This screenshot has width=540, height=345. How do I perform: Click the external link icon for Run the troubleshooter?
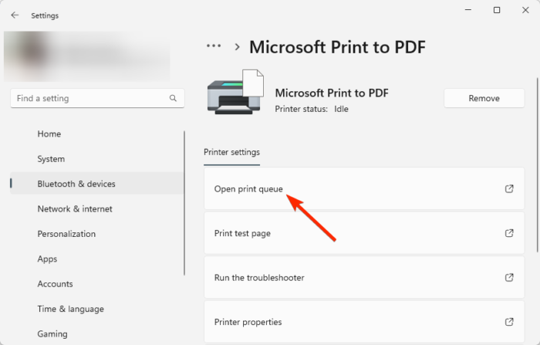click(509, 278)
